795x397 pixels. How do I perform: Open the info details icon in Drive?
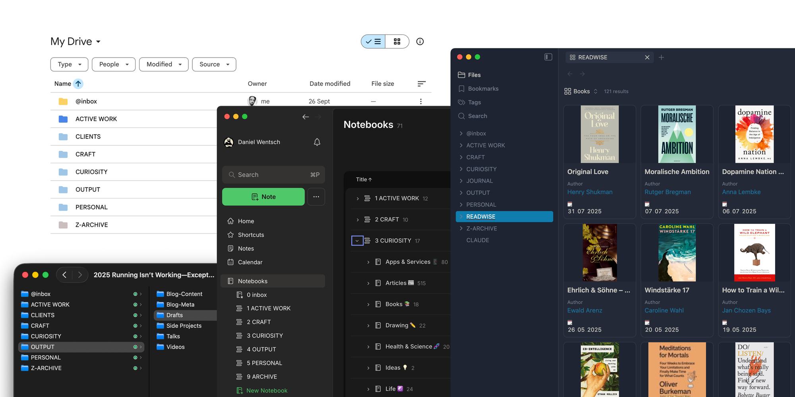click(x=420, y=42)
